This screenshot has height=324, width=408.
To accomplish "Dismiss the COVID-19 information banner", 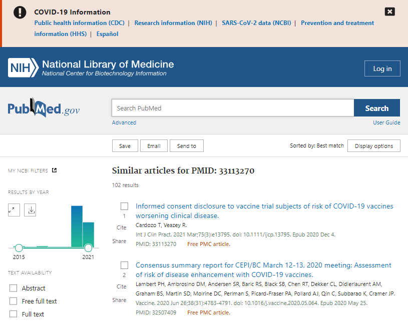I will tap(389, 11).
